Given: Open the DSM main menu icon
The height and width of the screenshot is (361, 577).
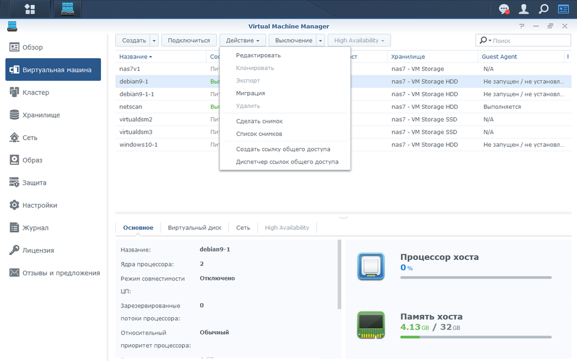Looking at the screenshot, I should pos(29,9).
